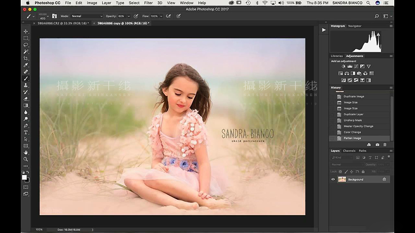Select the Gradient tool

(x=26, y=106)
